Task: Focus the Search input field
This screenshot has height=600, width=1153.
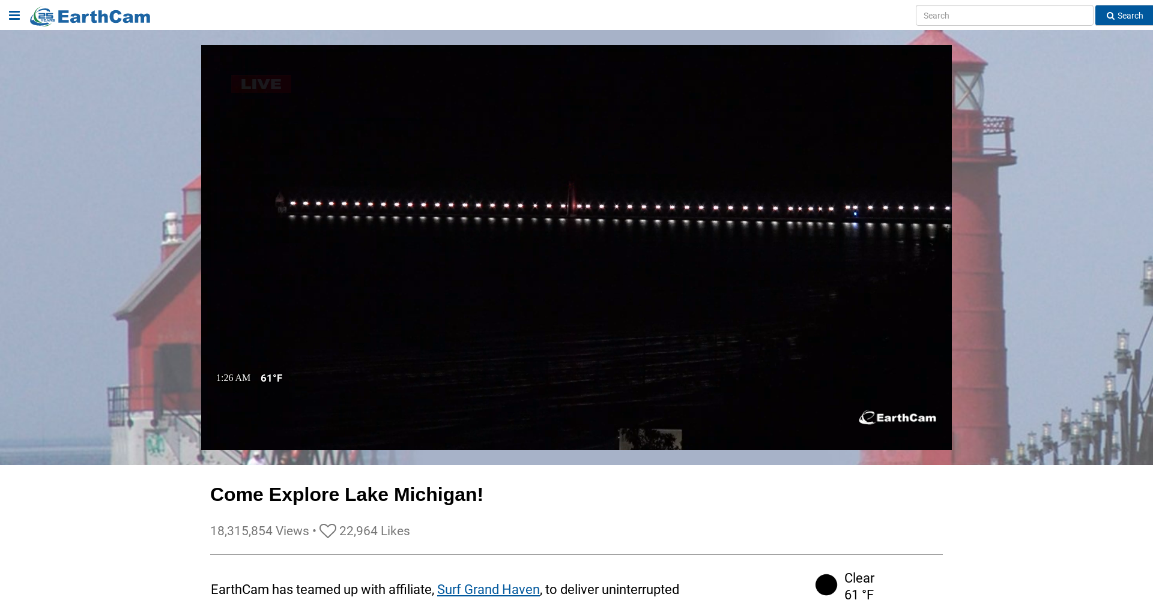Action: (1004, 16)
